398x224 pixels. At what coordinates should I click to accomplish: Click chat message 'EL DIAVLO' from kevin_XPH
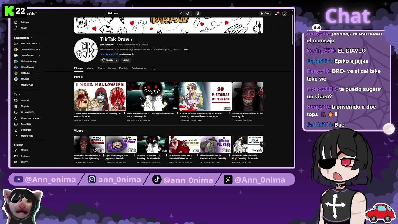tap(352, 51)
